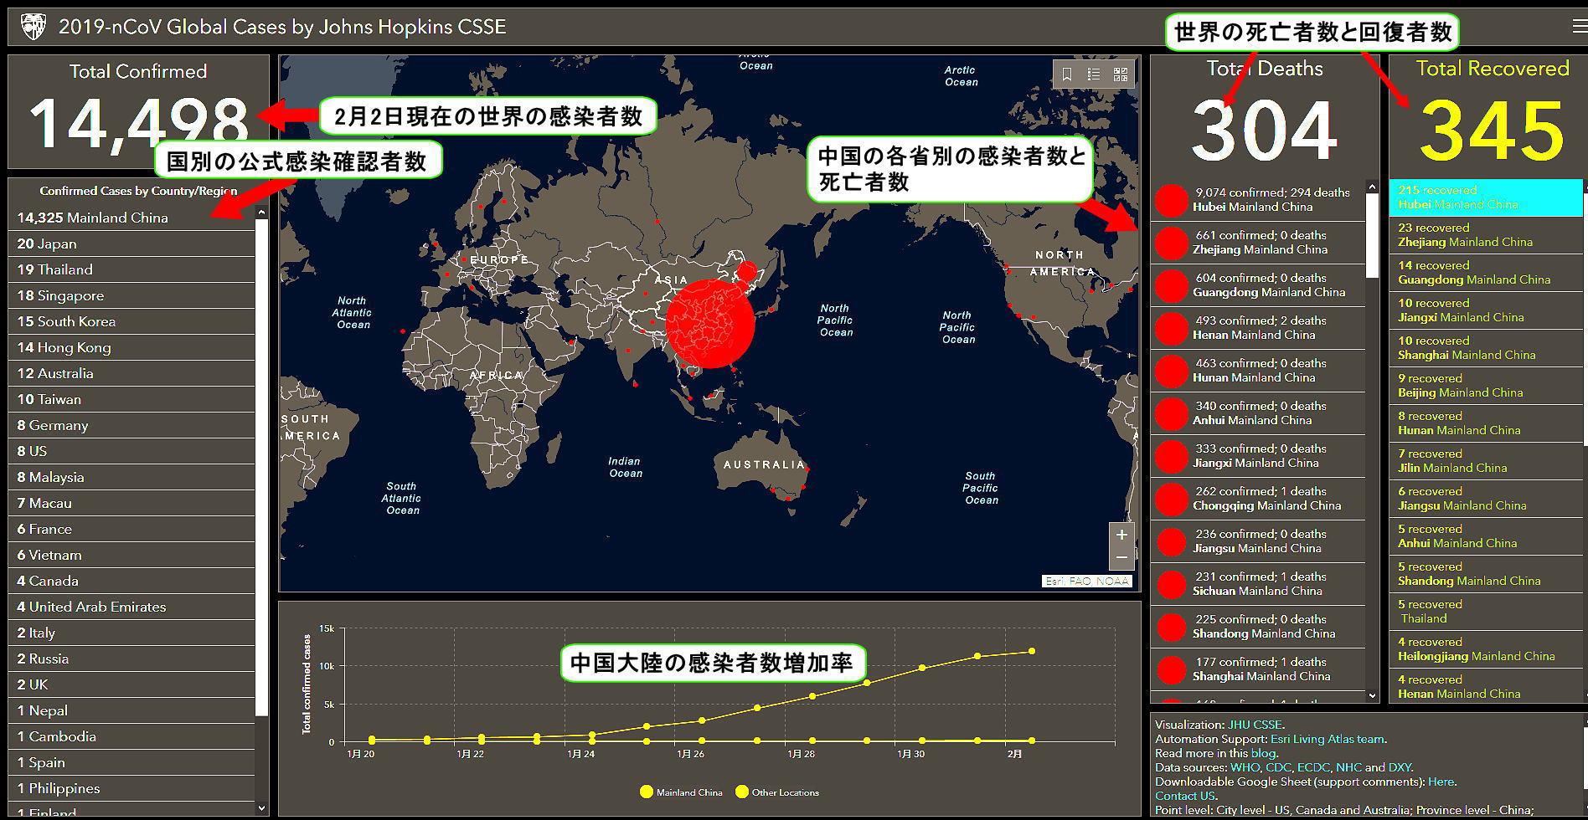Select 4 United Arab Emirates row
1588x820 pixels.
(131, 607)
